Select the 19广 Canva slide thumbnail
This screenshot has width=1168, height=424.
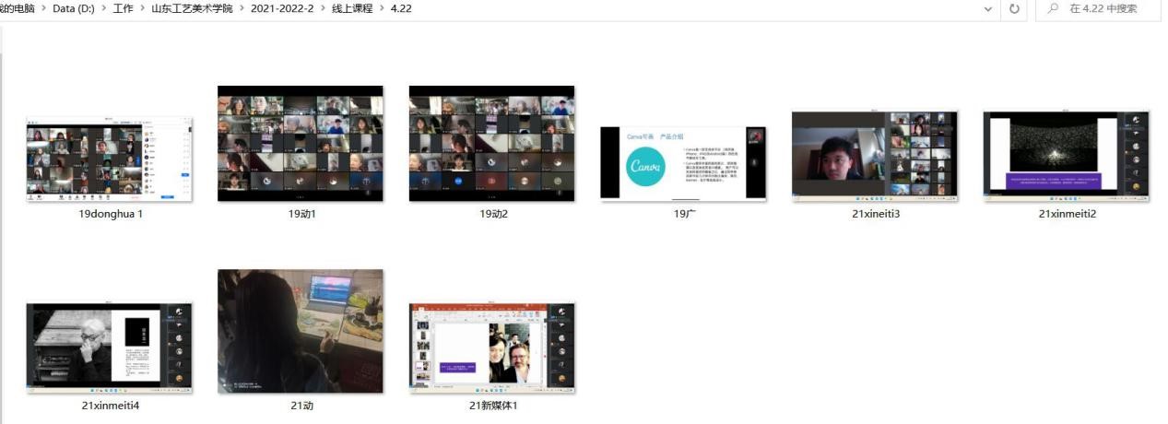coord(683,163)
